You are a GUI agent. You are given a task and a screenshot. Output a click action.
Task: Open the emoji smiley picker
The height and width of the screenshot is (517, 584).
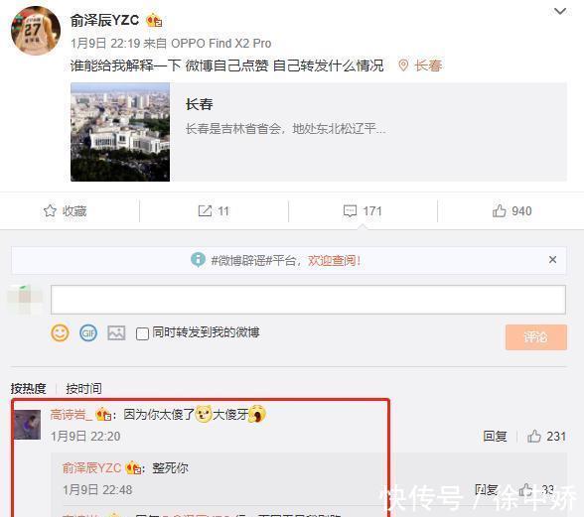point(60,332)
